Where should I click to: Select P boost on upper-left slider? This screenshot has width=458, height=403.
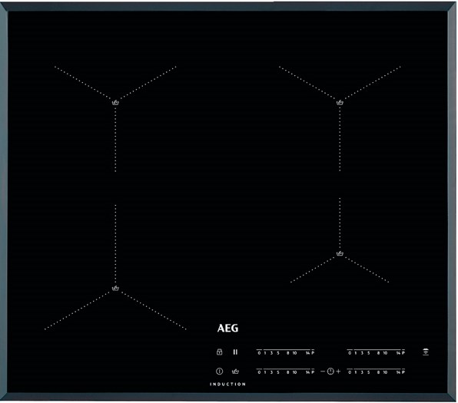(x=313, y=353)
